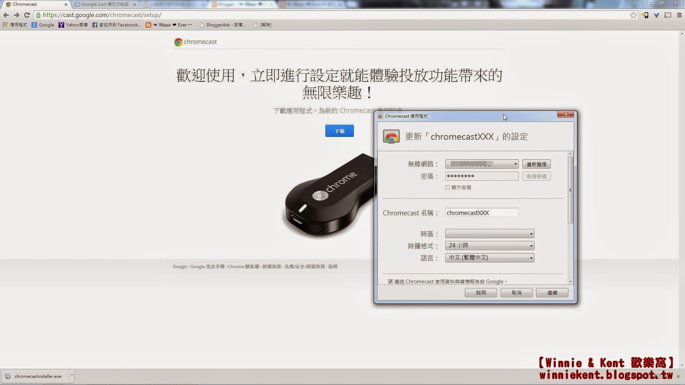Viewport: 685px width, 385px height.
Task: Click the 說明 help button in dialog
Action: tap(481, 293)
